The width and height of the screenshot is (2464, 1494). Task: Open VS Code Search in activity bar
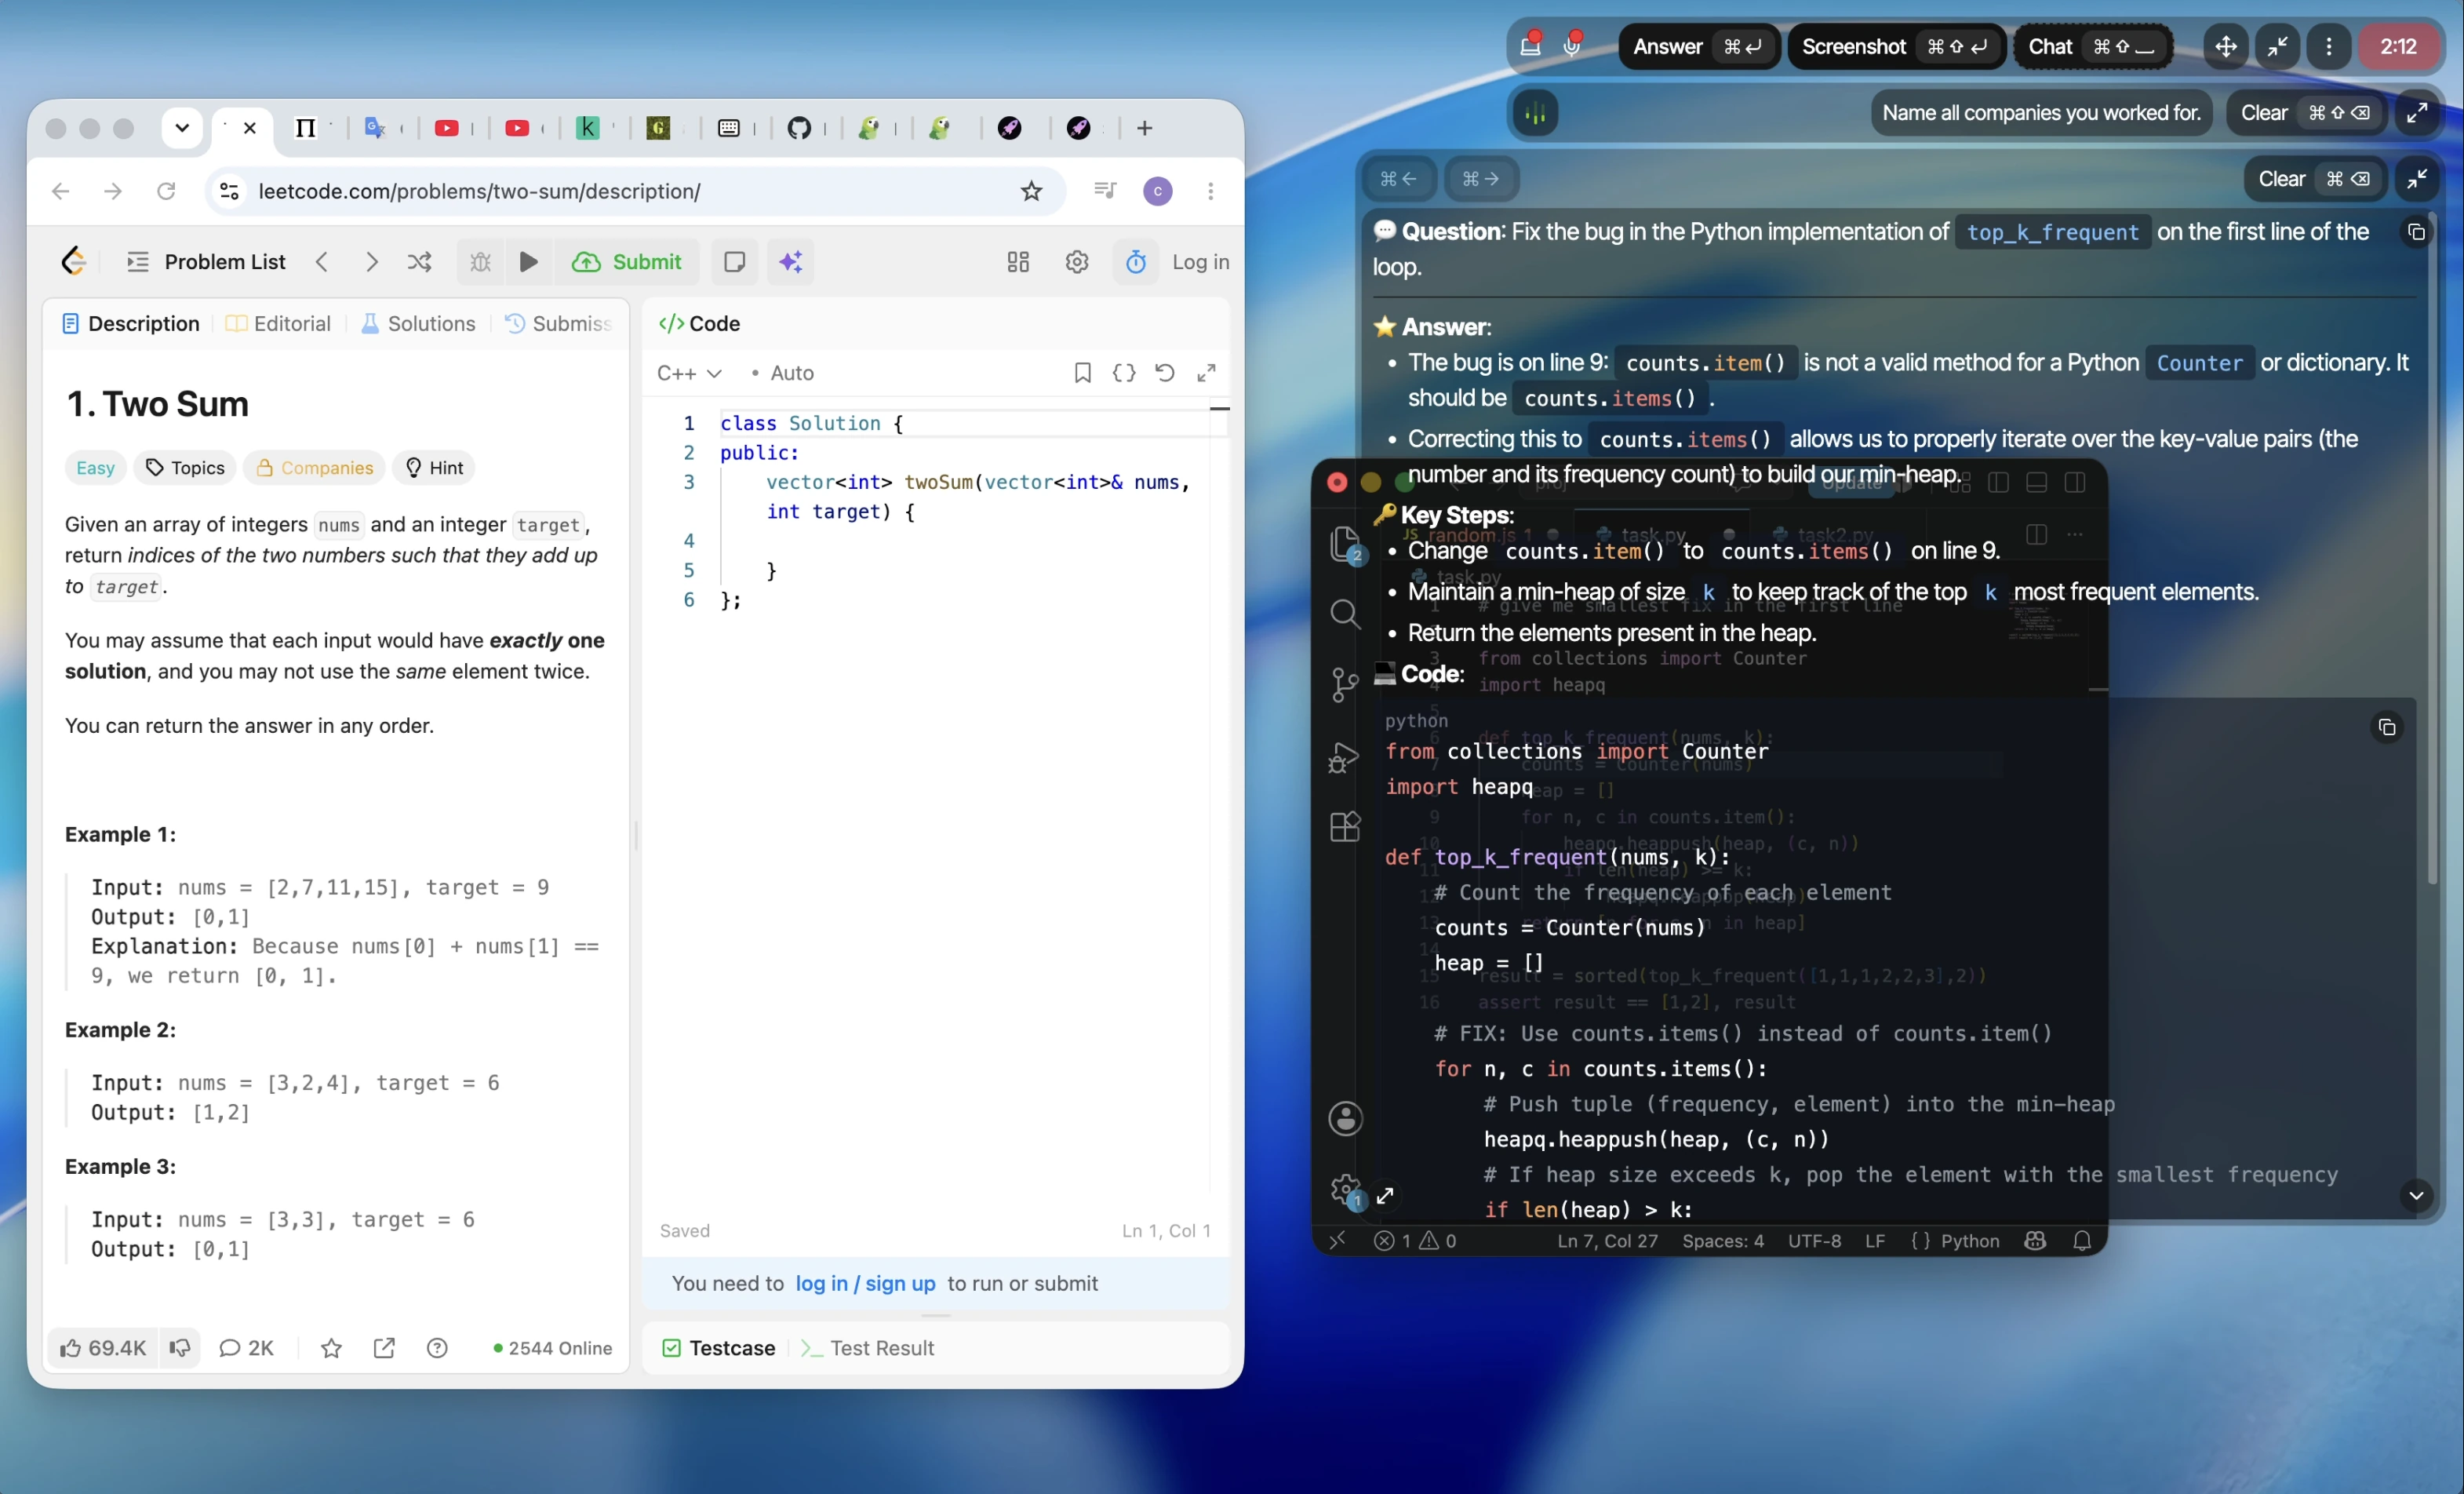(x=1346, y=613)
